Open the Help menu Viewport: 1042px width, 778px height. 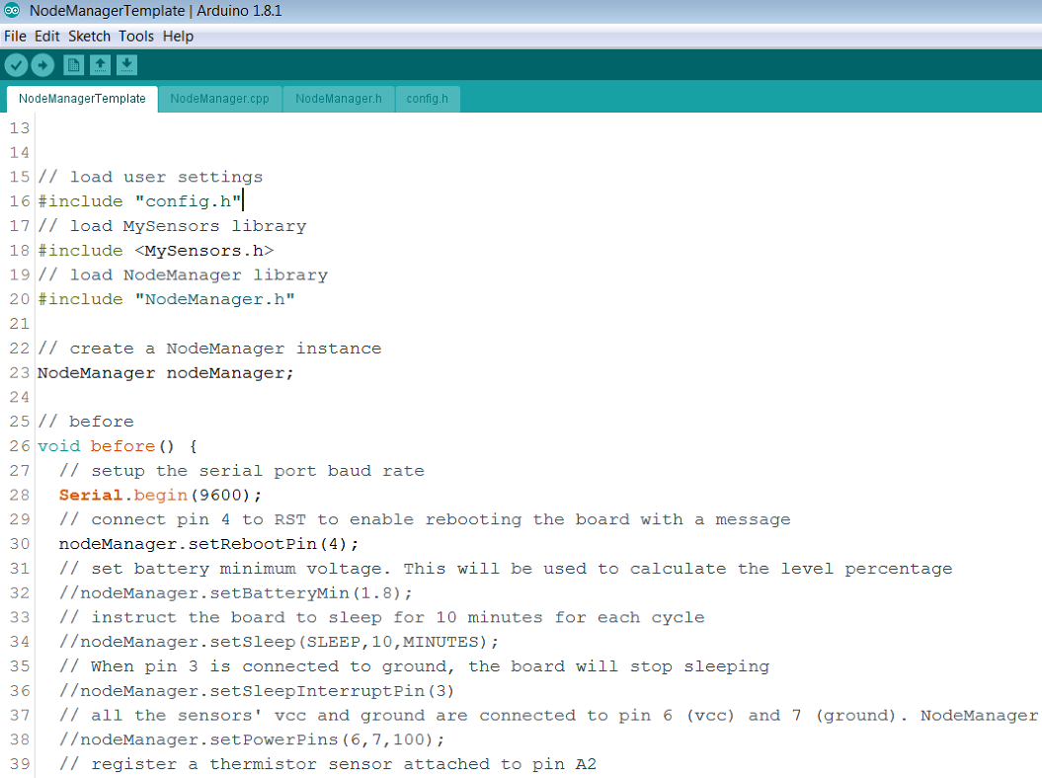coord(178,36)
